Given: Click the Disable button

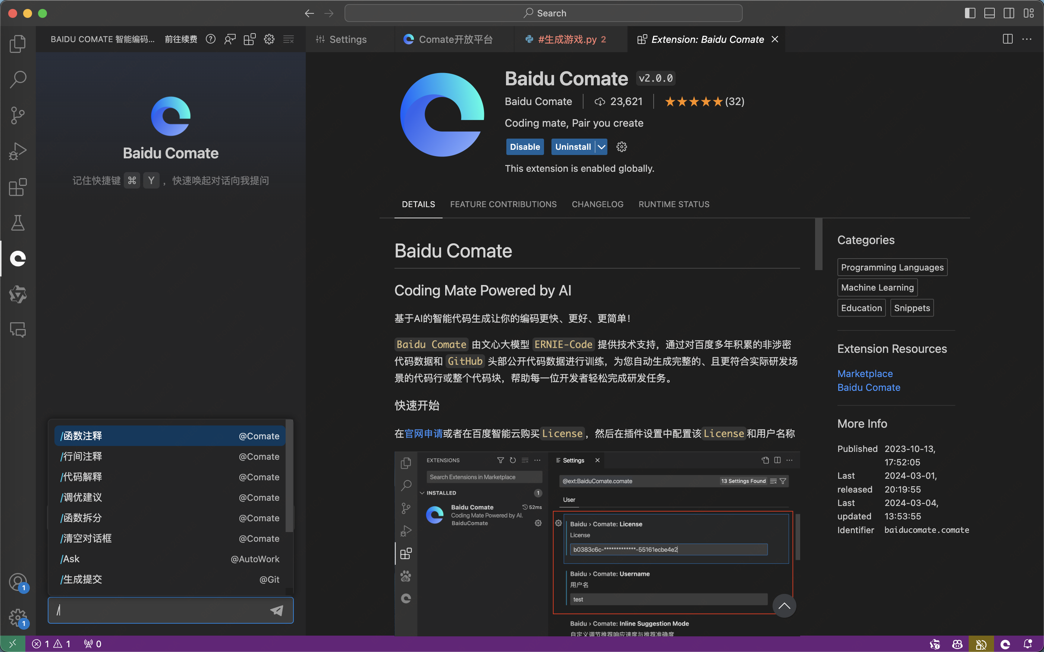Looking at the screenshot, I should [525, 147].
